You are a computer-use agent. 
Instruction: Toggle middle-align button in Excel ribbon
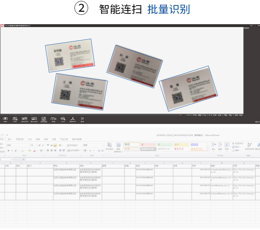click(51, 145)
